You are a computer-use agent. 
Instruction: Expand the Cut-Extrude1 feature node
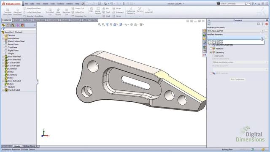pos(3,63)
